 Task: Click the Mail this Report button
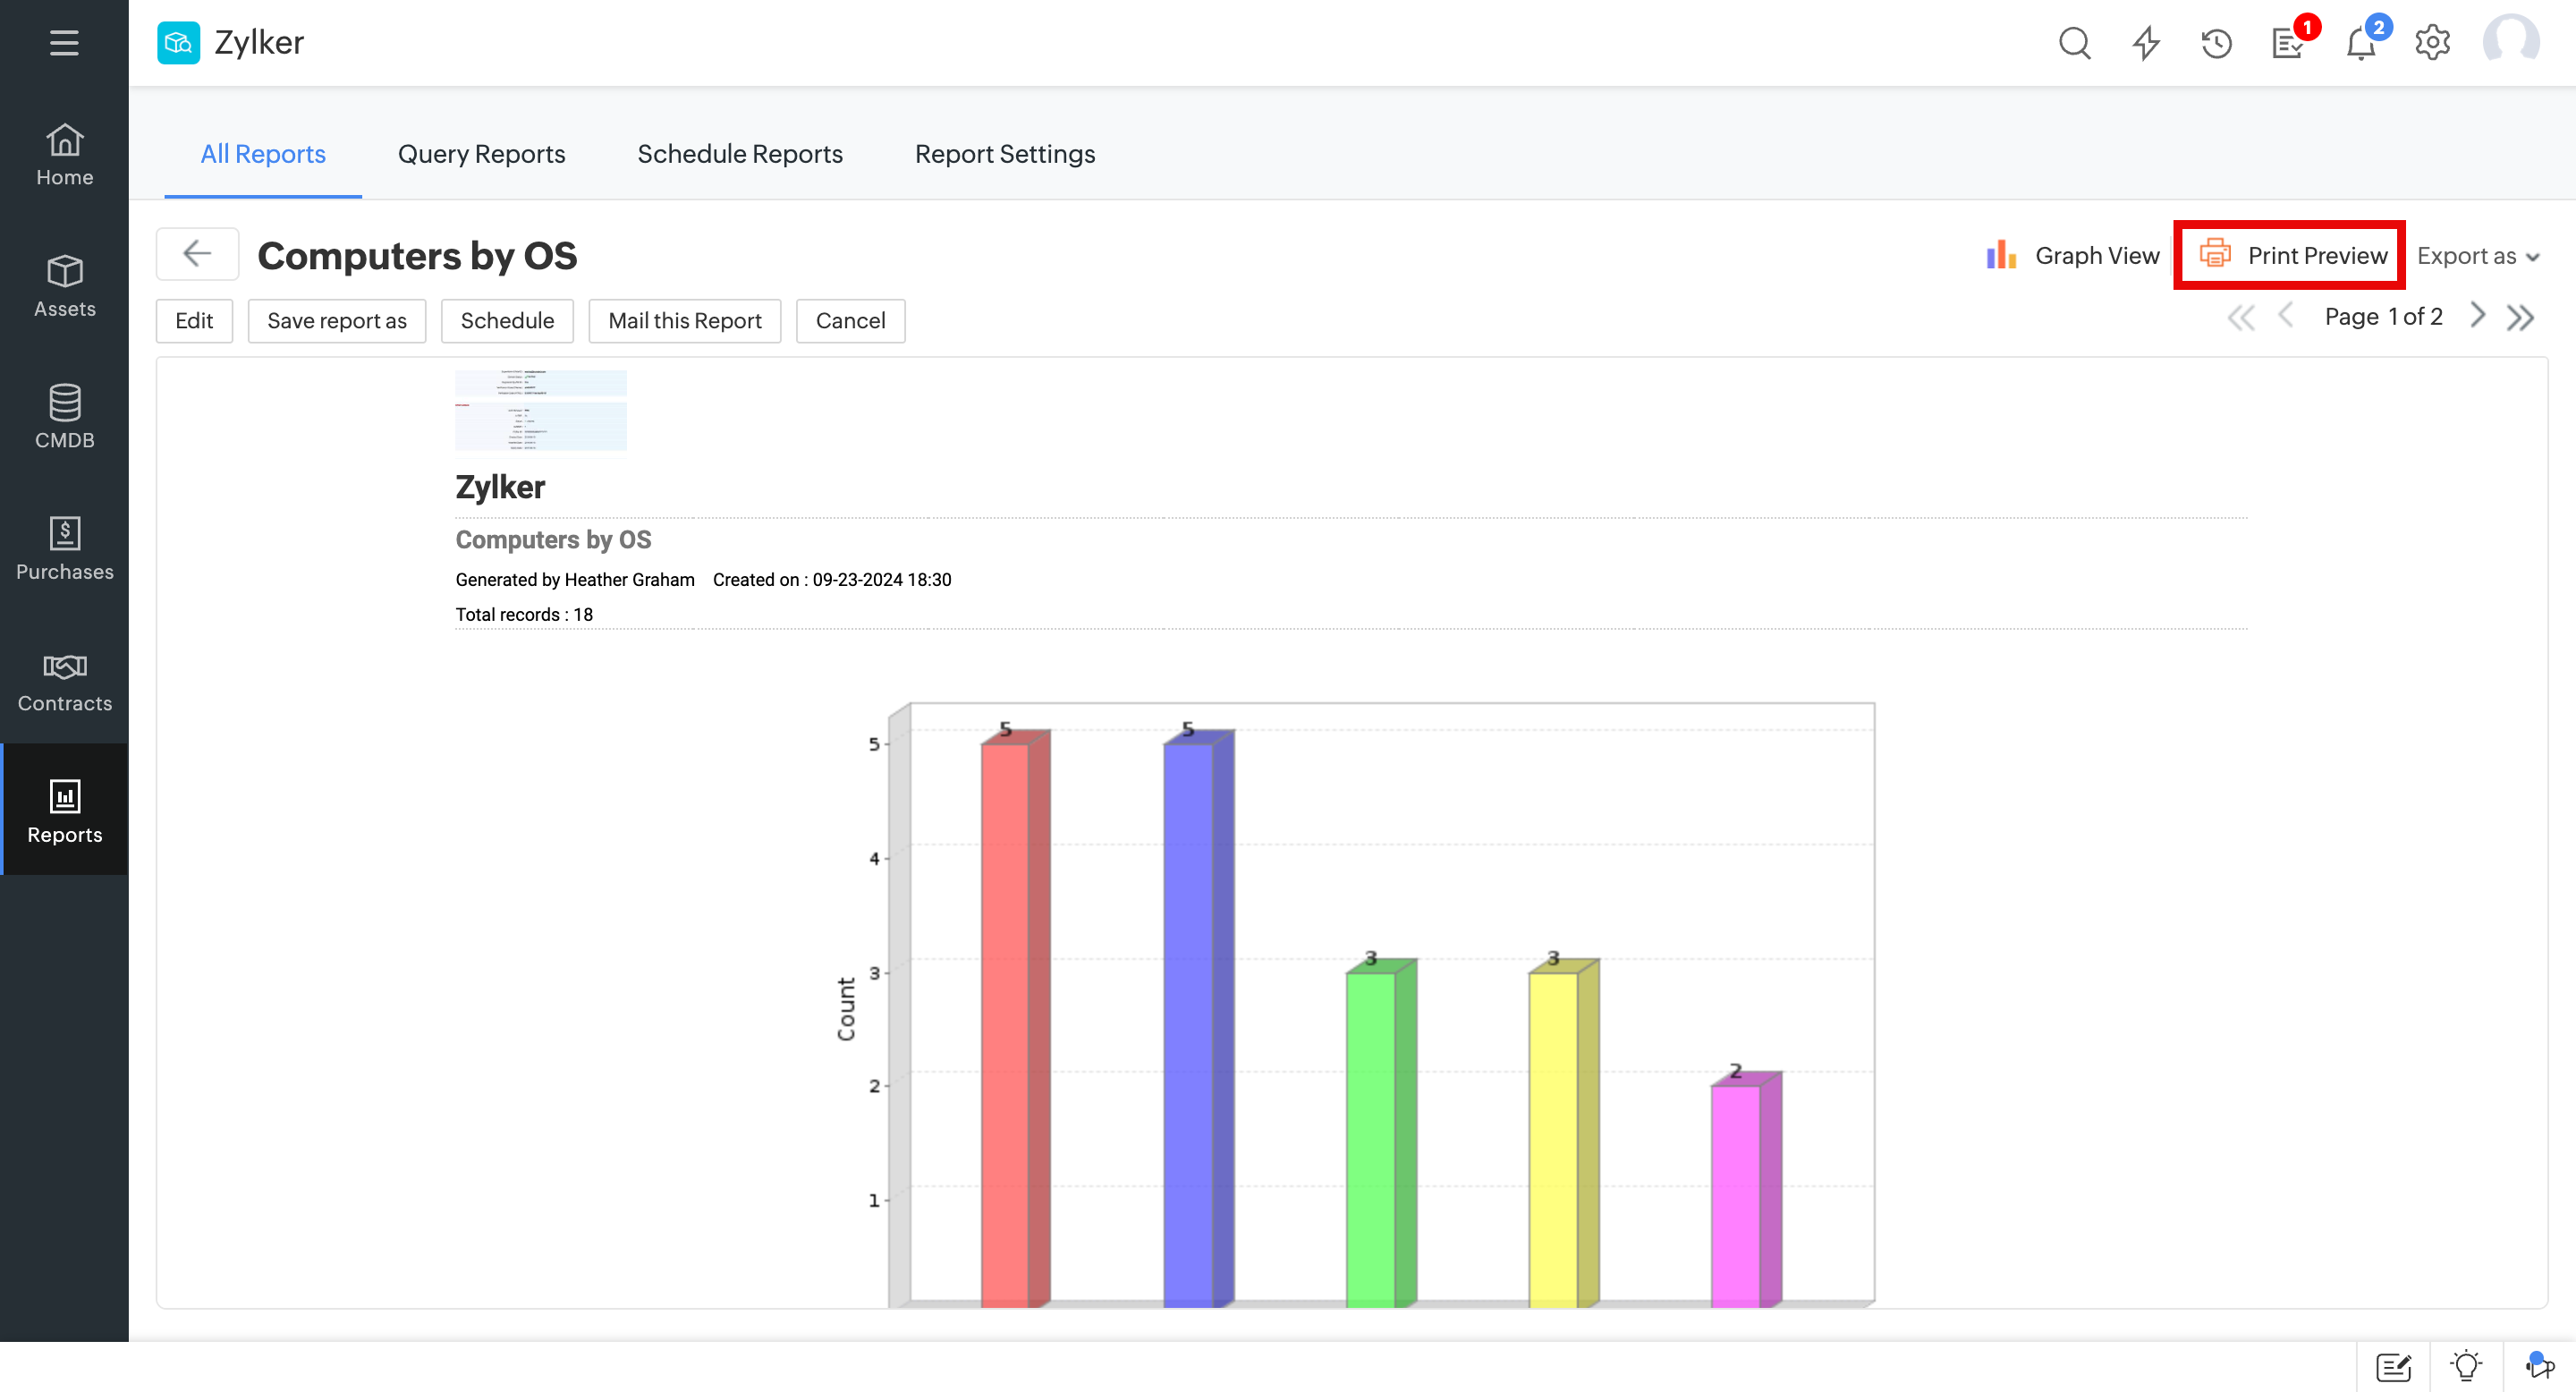tap(684, 321)
